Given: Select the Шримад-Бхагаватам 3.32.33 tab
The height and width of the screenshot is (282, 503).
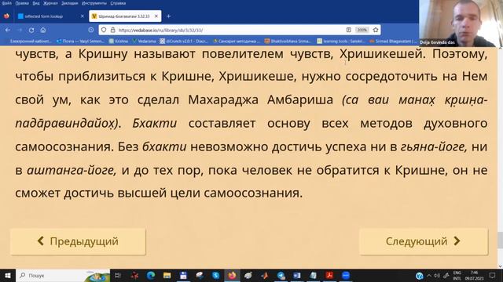Looking at the screenshot, I should pyautogui.click(x=125, y=16).
